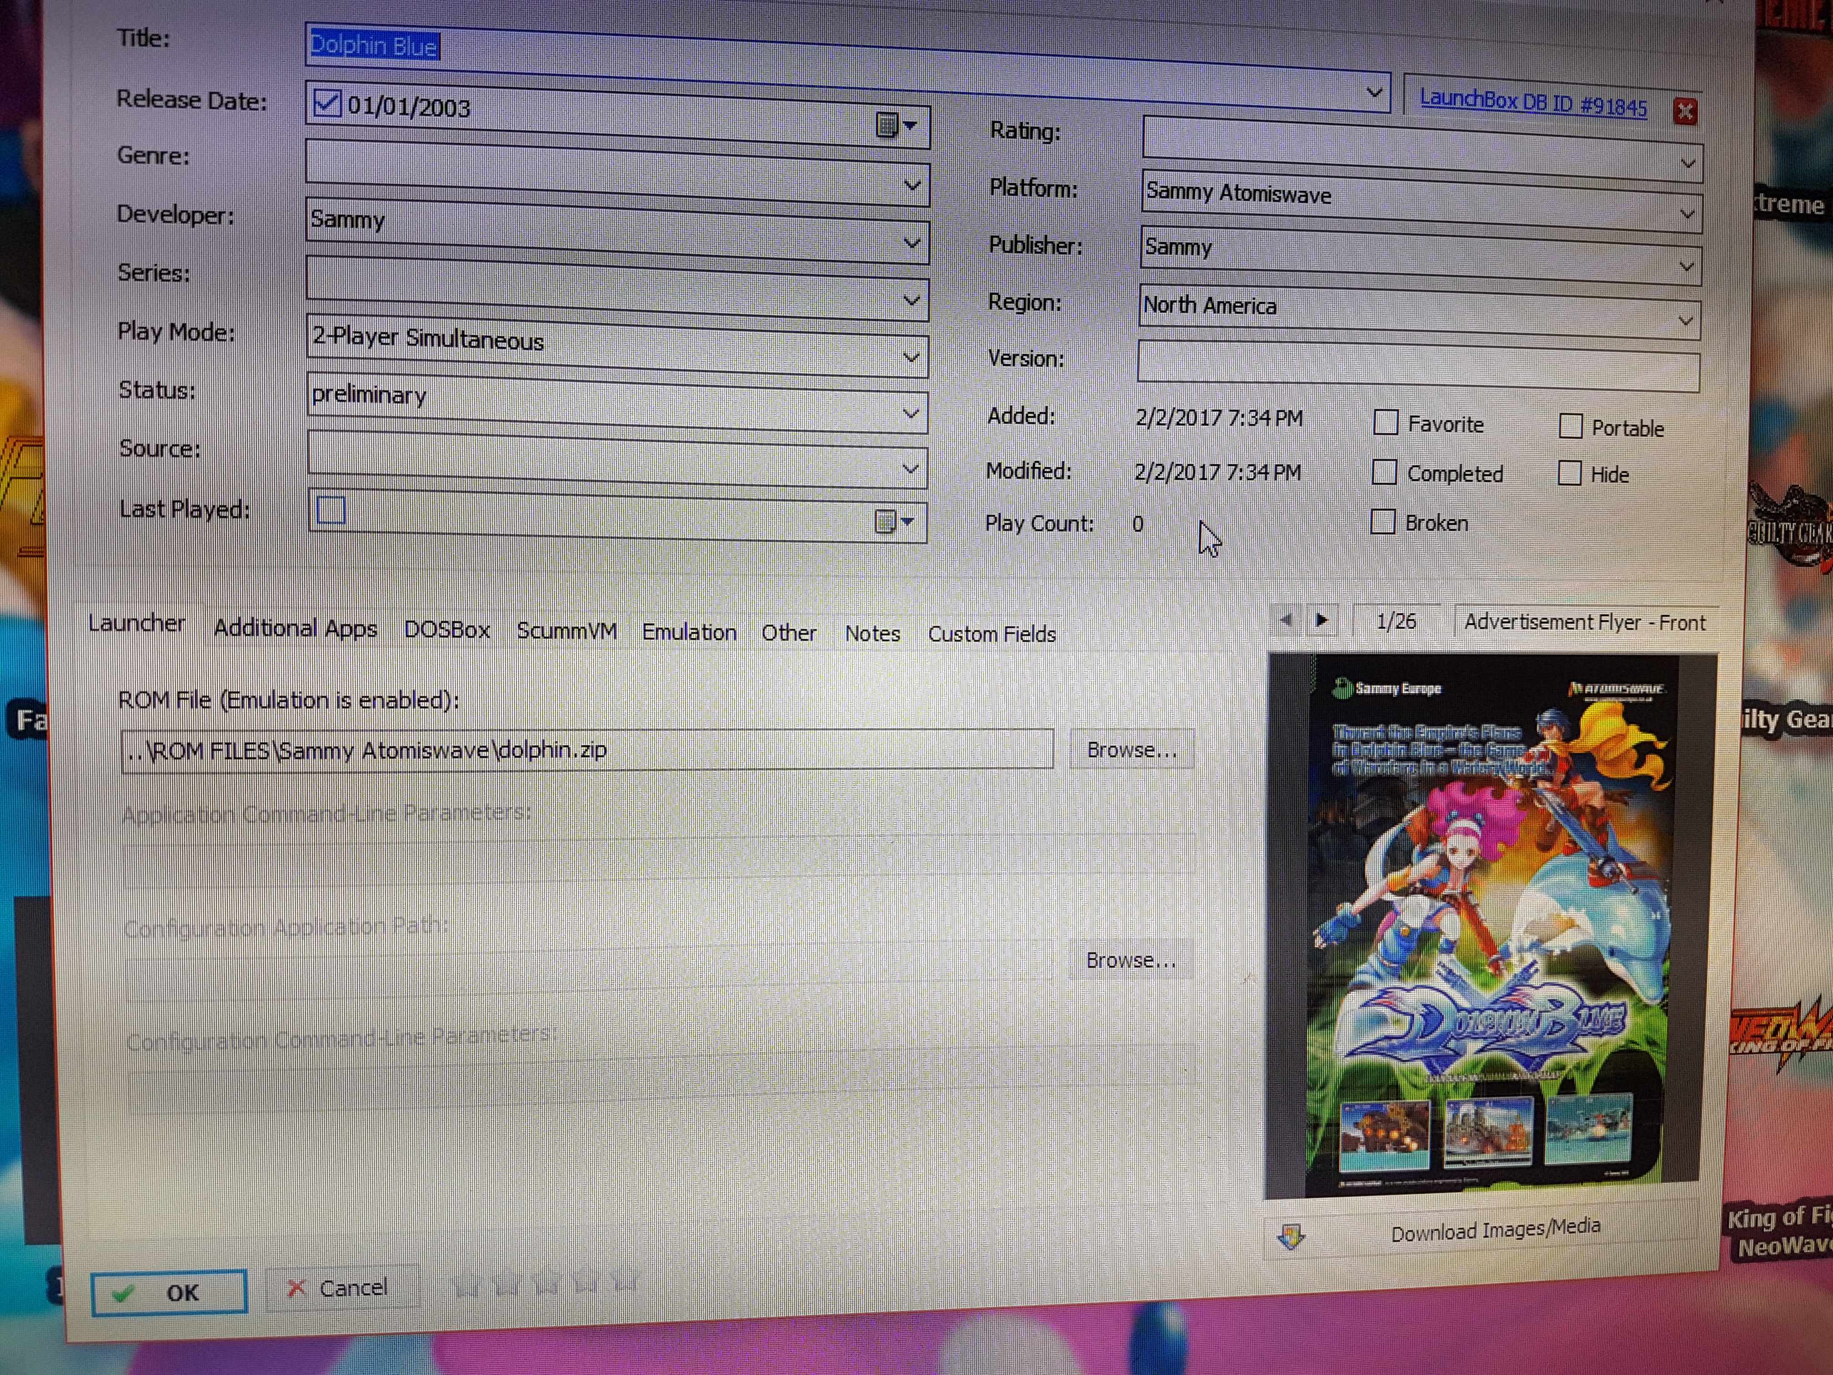Expand the Source dropdown
The image size is (1833, 1375).
(x=910, y=470)
